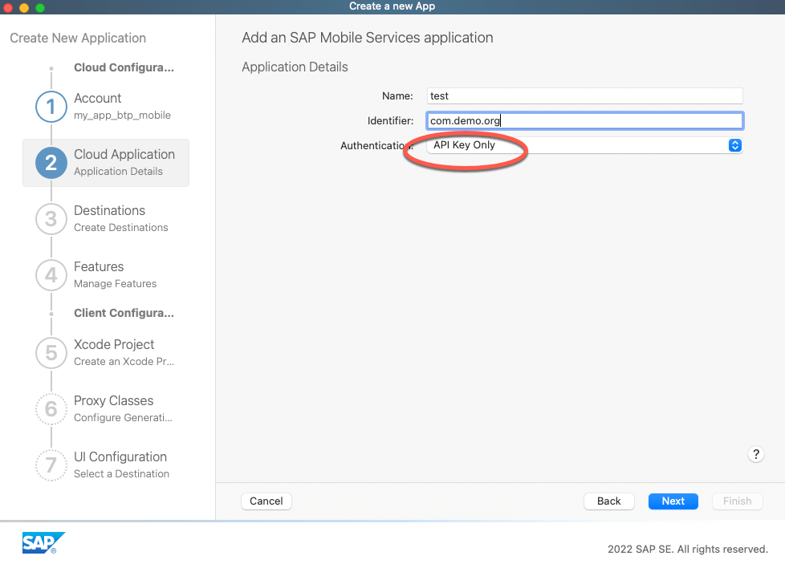Click the Cloud Configura... section header
This screenshot has width=785, height=564.
[124, 67]
